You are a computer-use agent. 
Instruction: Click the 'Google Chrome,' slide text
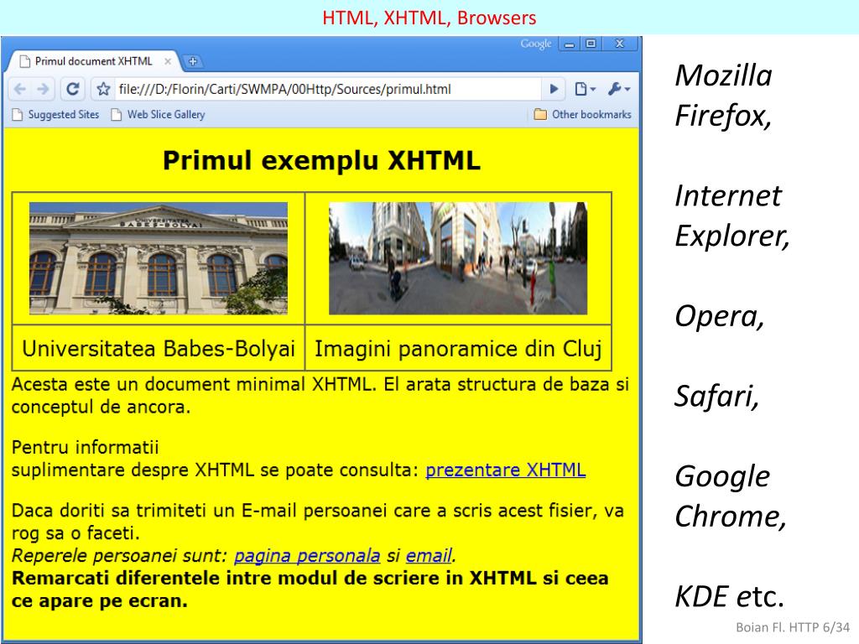(731, 496)
